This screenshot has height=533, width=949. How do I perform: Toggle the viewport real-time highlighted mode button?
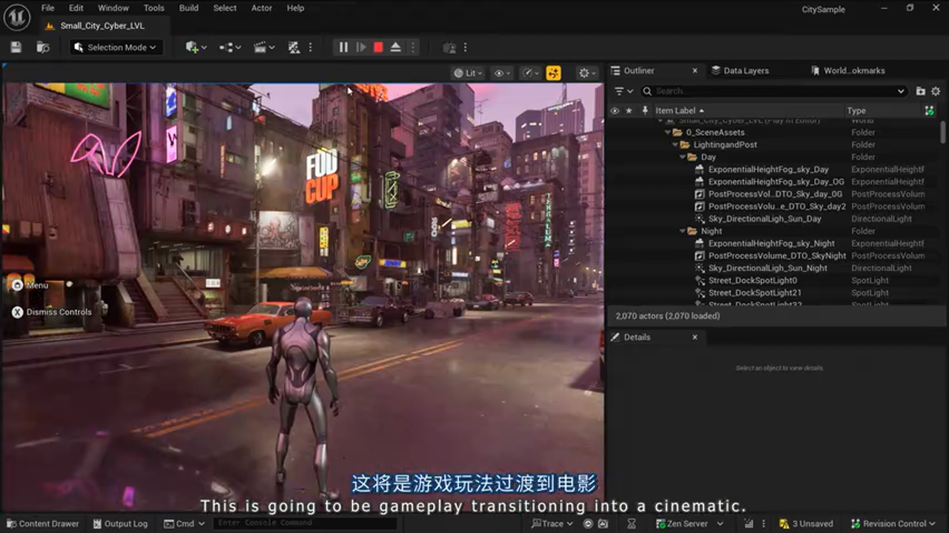coord(554,73)
